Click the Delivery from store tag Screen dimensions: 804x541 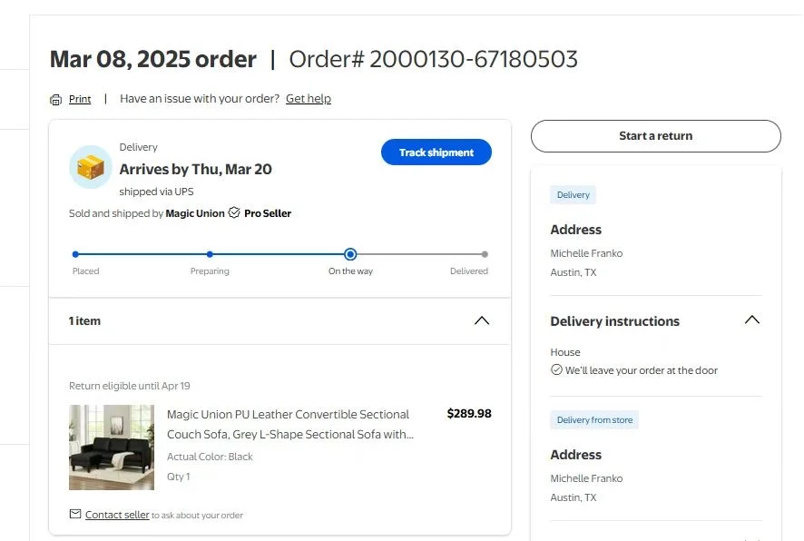pos(594,420)
